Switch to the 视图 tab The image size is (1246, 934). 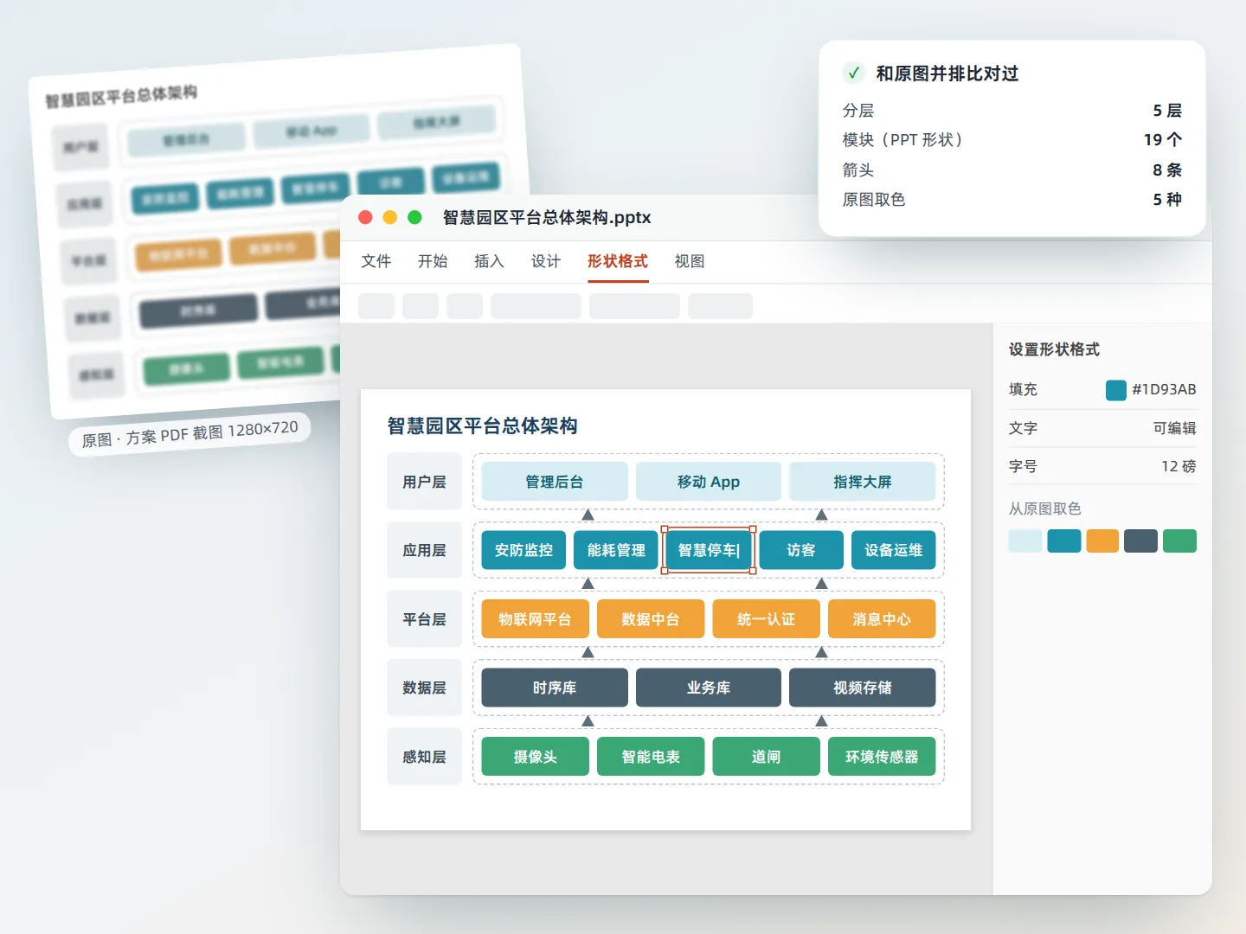coord(690,261)
